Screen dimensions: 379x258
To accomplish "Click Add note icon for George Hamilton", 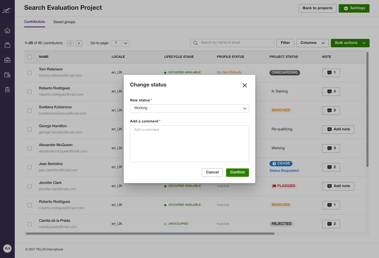I will (338, 129).
